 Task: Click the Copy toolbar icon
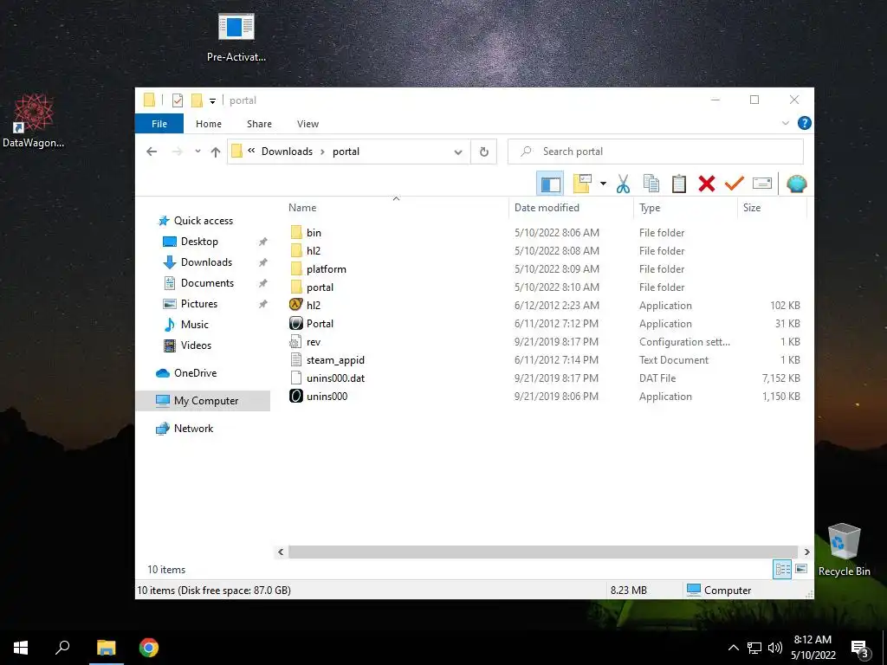[x=651, y=184]
